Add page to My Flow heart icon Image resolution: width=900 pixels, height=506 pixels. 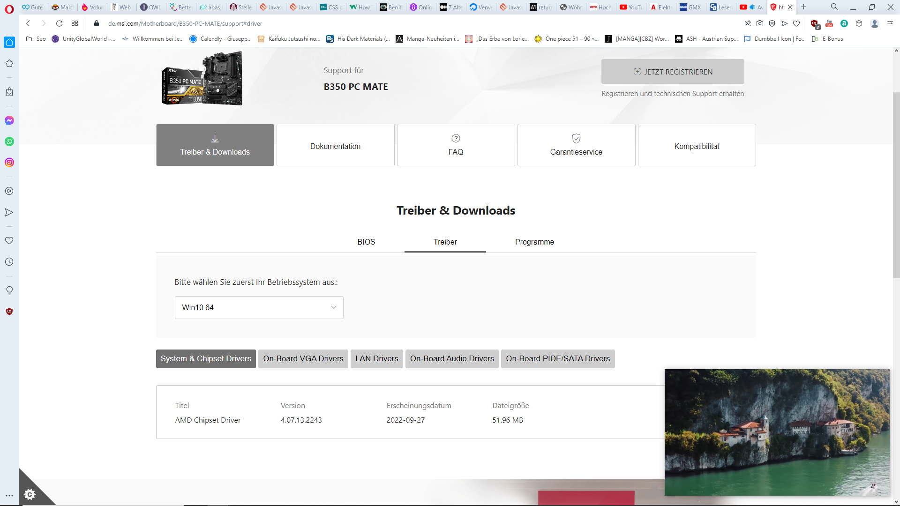coord(796,23)
